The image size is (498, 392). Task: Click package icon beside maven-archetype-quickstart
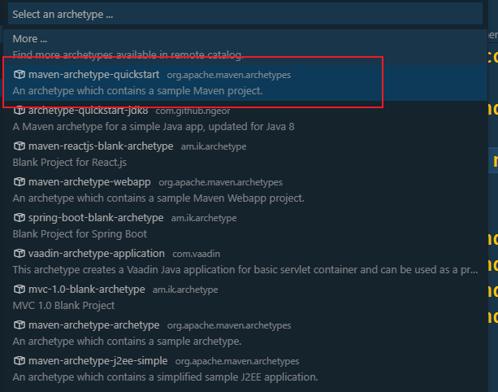19,75
